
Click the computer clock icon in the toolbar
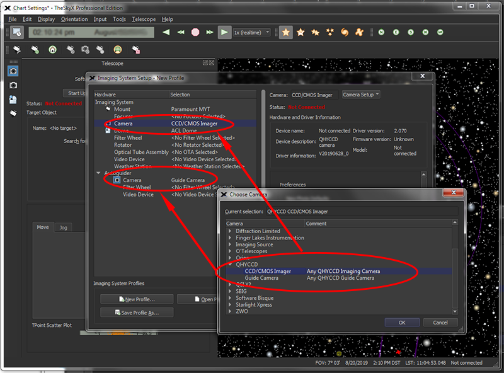click(17, 32)
